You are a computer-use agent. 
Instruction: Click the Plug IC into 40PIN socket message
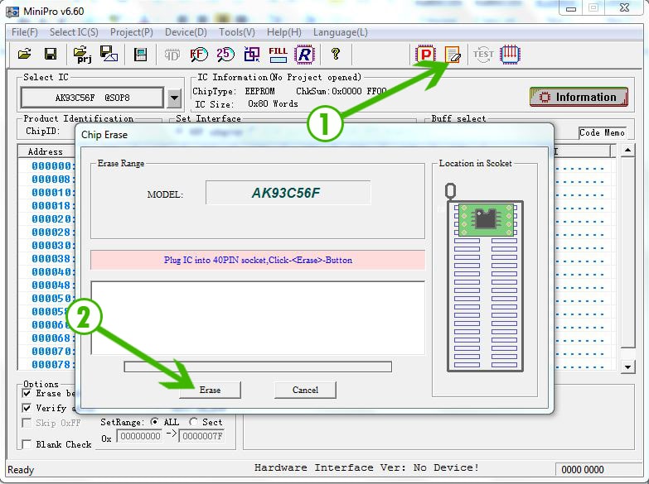click(x=258, y=260)
